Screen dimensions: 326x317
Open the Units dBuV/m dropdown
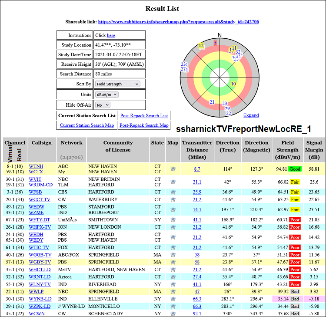click(106, 94)
